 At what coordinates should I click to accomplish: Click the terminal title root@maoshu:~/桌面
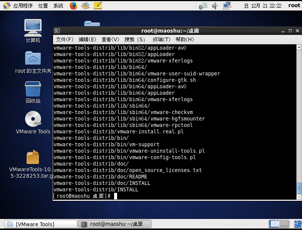click(x=170, y=31)
